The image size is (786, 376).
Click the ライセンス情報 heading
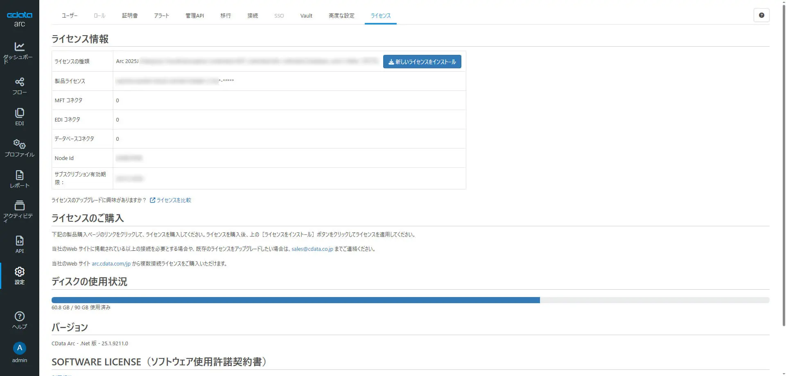[80, 39]
